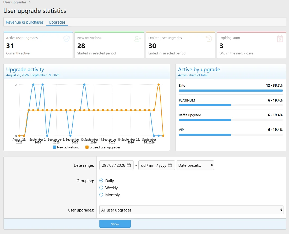Click the PLATINUM progress bar
This screenshot has width=289, height=234.
pos(231,105)
